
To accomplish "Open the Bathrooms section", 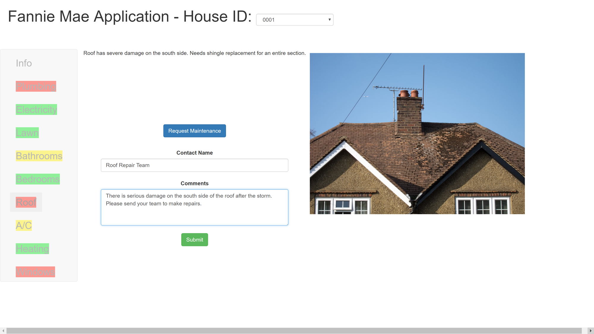I will click(39, 156).
